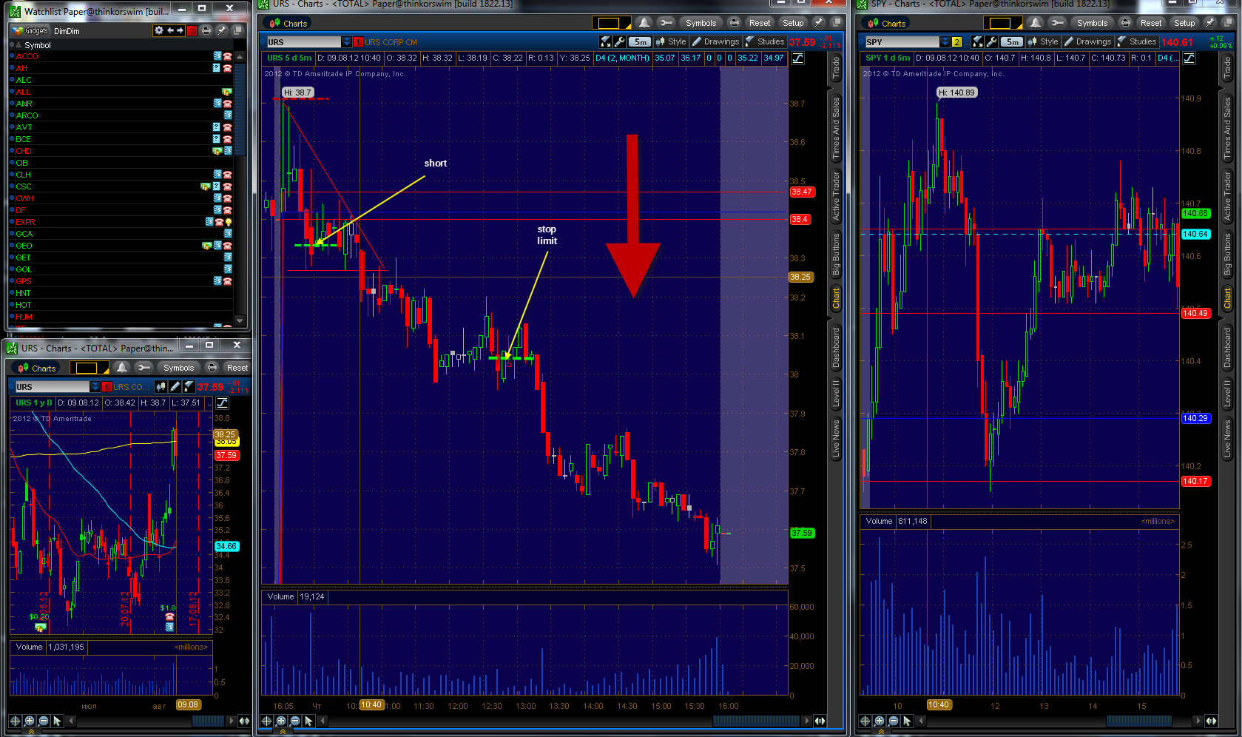Open the Style menu in center chart
The height and width of the screenshot is (737, 1242).
point(671,42)
